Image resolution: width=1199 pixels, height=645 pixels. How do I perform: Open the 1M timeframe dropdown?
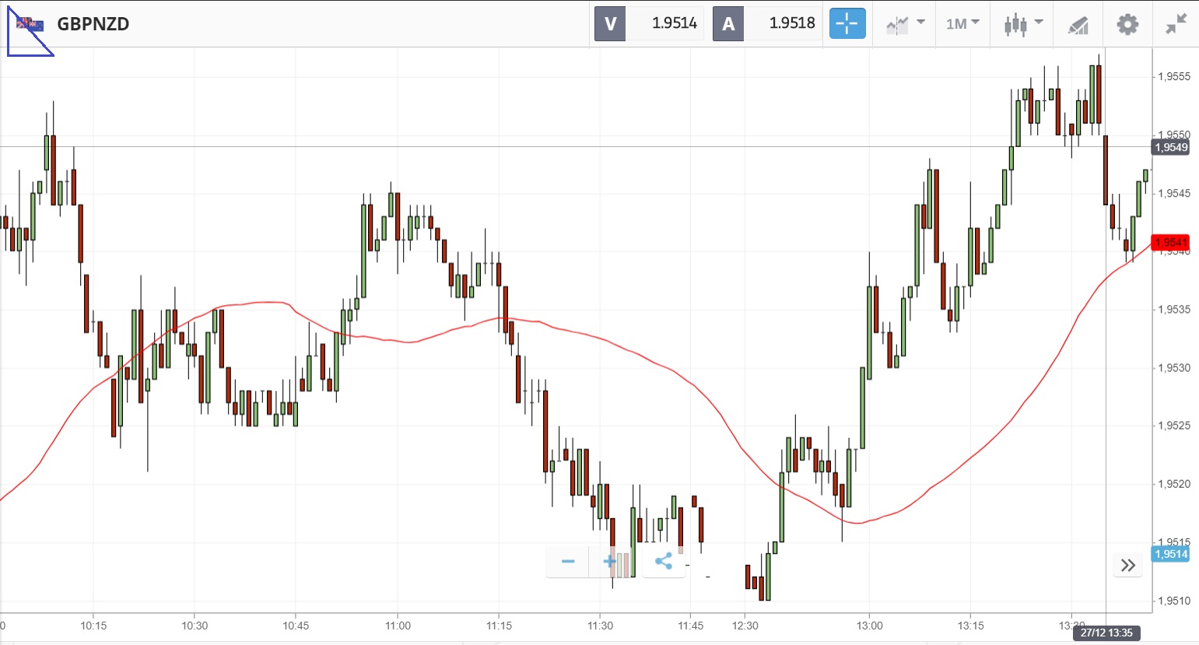click(x=962, y=24)
